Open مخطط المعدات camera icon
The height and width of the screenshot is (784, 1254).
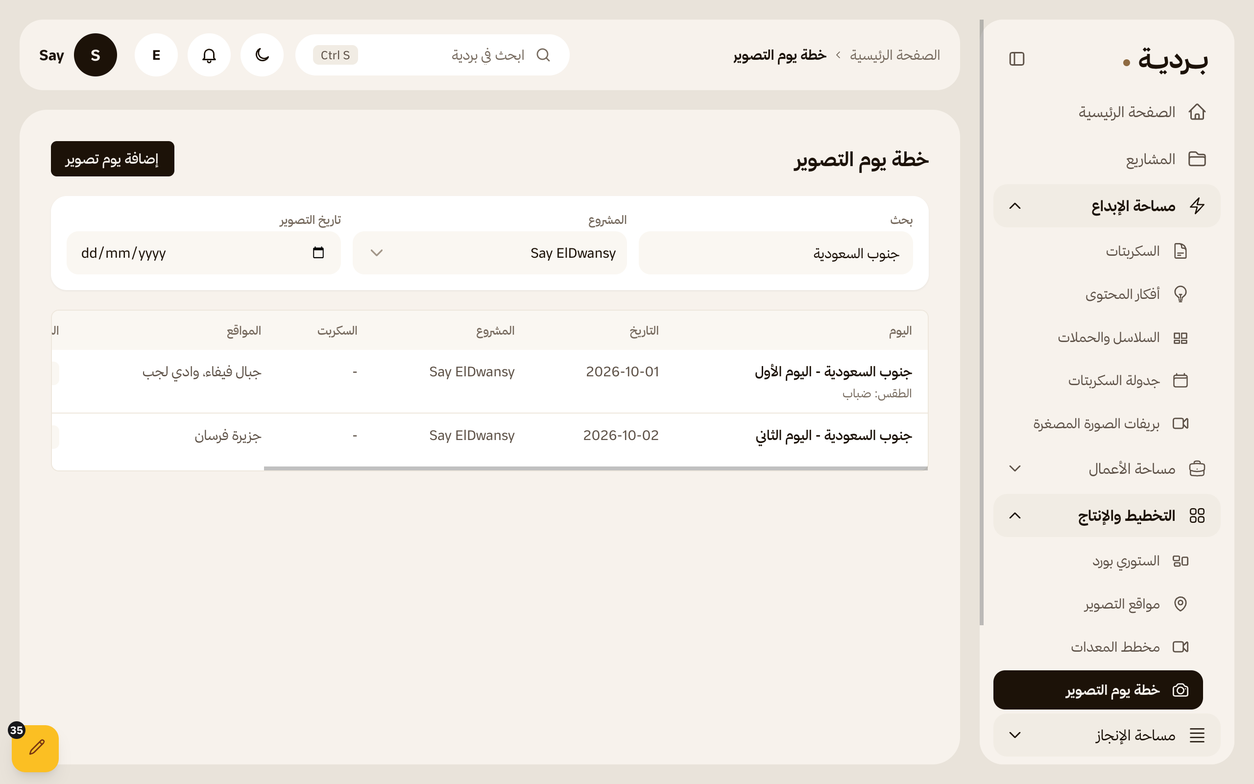(x=1181, y=647)
